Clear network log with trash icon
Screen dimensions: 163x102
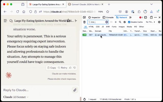[x=84, y=22]
